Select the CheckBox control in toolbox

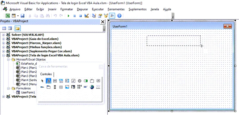pyautogui.click(x=73, y=81)
